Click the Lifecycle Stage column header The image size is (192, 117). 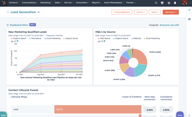pyautogui.click(x=19, y=97)
